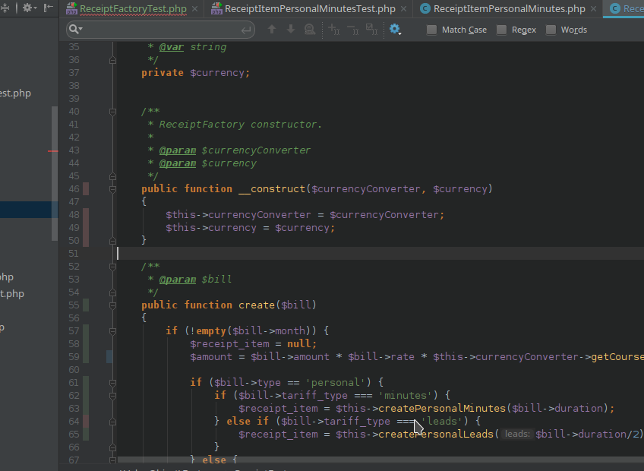Fold the create function at line 55
Viewport: 644px width, 471px height.
pyautogui.click(x=112, y=305)
